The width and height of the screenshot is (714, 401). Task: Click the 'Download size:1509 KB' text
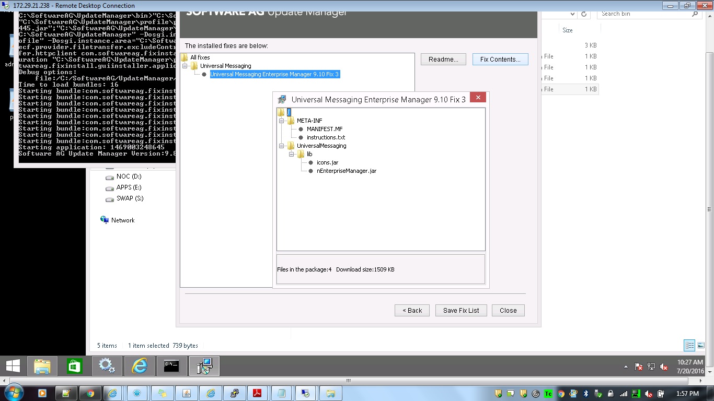pos(365,269)
